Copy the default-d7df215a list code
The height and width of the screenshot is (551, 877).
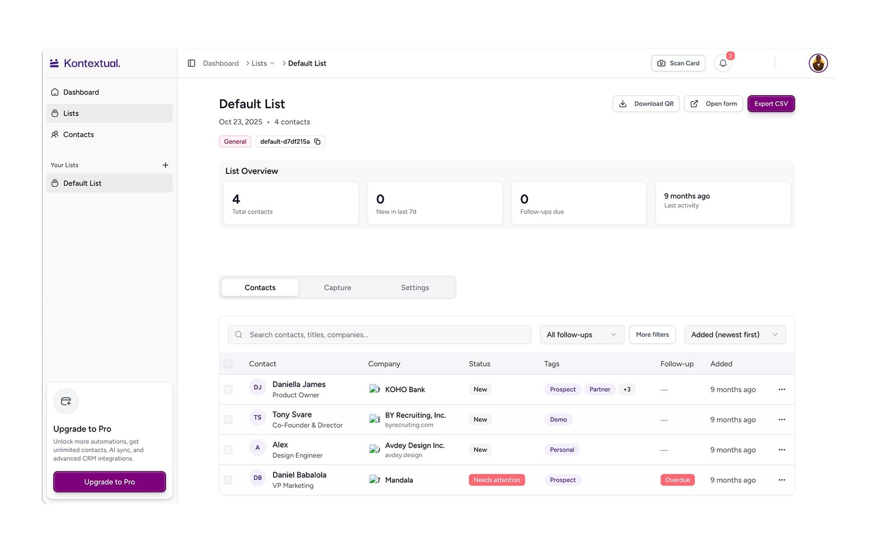[x=317, y=142]
